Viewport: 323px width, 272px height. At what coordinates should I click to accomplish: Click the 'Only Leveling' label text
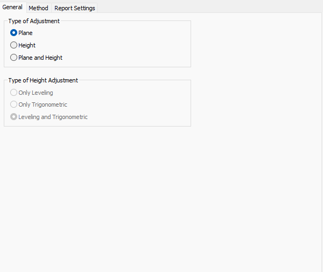pos(36,93)
